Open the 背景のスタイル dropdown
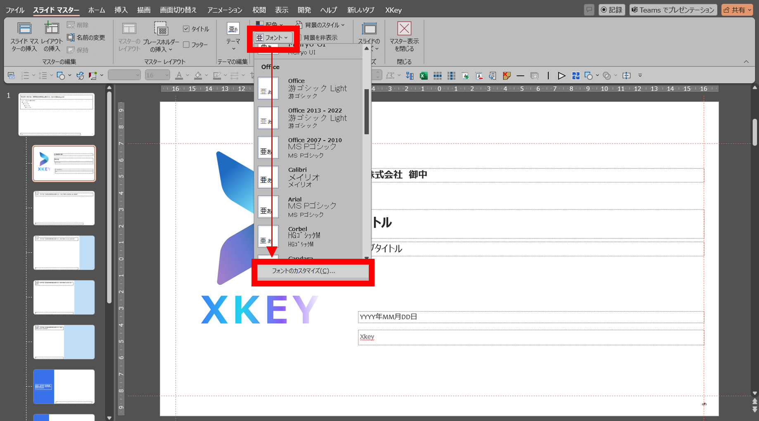 click(x=321, y=25)
